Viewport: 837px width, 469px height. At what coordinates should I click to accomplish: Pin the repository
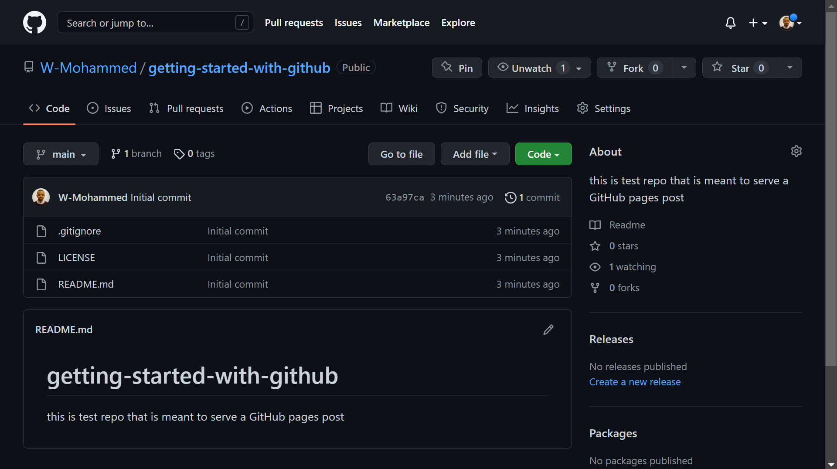[x=456, y=68]
